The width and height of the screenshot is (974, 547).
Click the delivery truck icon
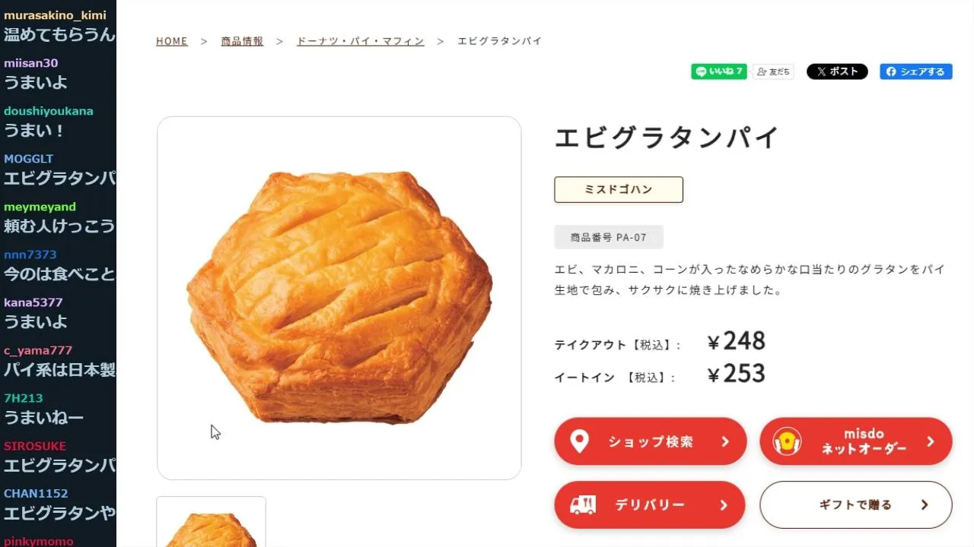582,505
